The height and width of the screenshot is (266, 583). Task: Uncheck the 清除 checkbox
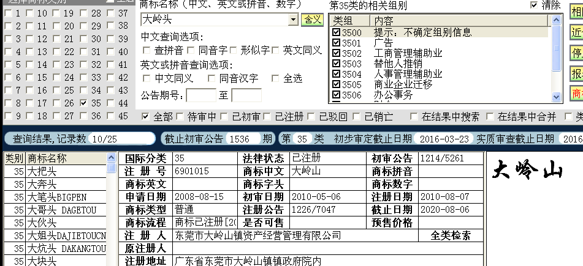(x=534, y=5)
